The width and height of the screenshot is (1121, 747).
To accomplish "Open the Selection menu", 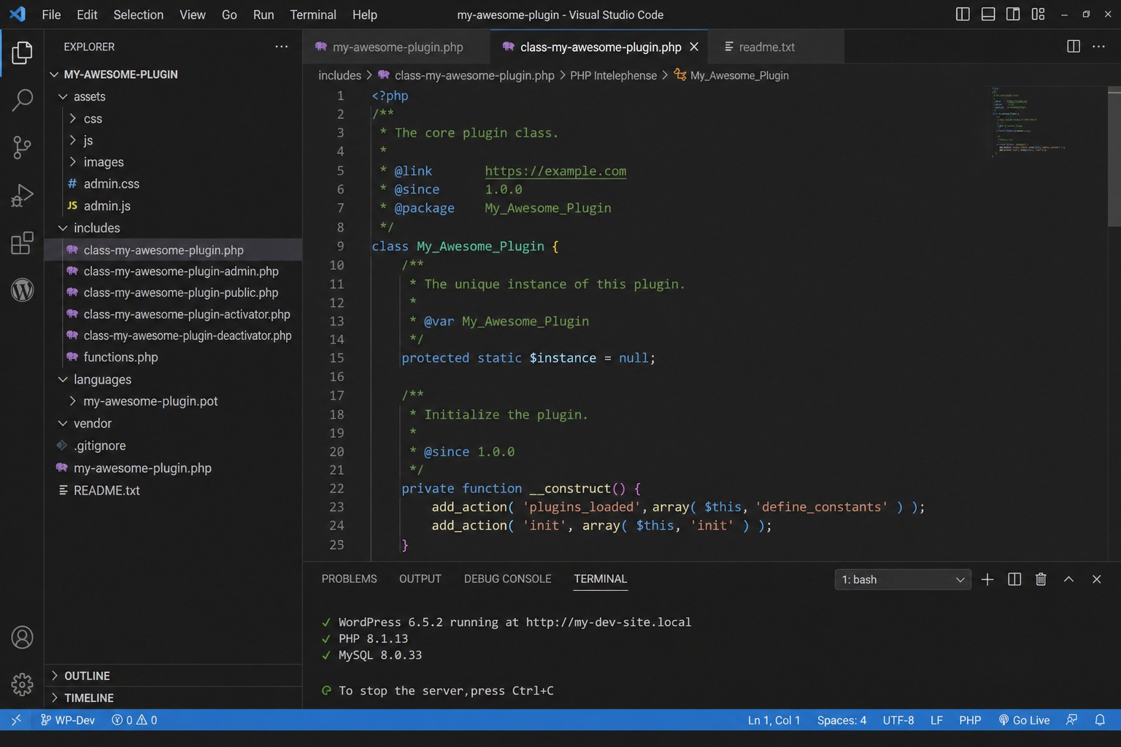I will coord(139,15).
